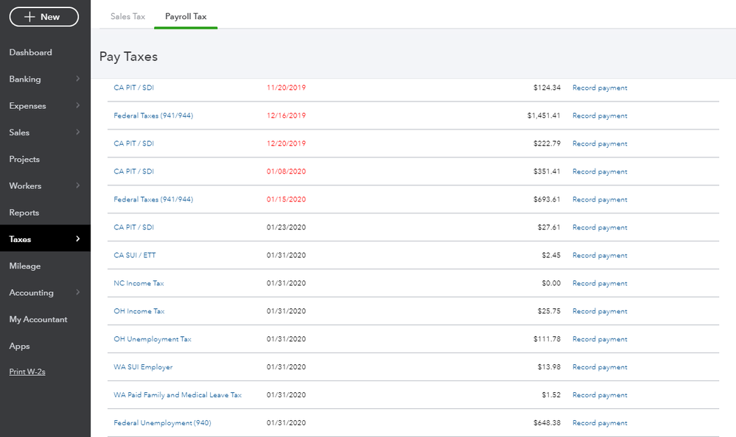Expand the Banking submenu chevron

click(x=78, y=79)
